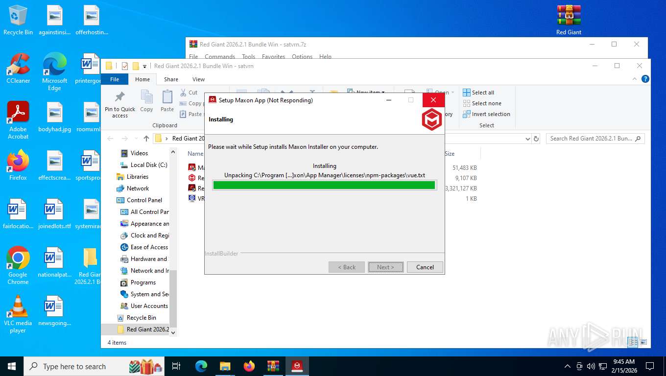The width and height of the screenshot is (666, 376).
Task: Open Adobe Acrobat desktop shortcut
Action: click(18, 120)
